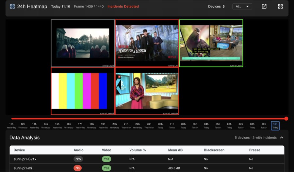The width and height of the screenshot is (294, 172).
Task: Click the -83.3 dB mean value
Action: point(174,168)
